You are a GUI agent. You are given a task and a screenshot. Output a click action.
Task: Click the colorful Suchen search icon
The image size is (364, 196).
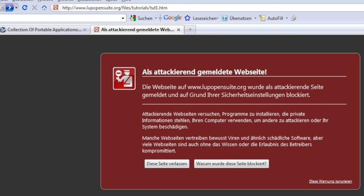pos(133,18)
